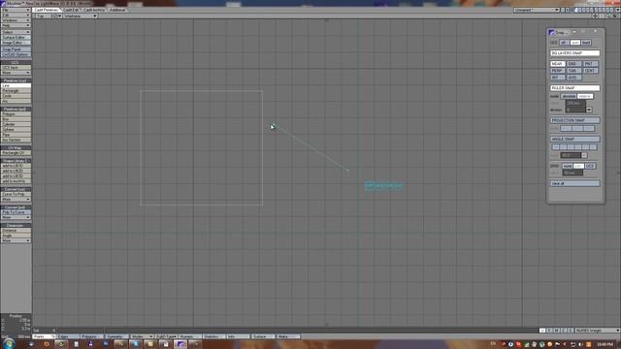Expand the More dropdown under Curve To Poly

click(x=16, y=200)
